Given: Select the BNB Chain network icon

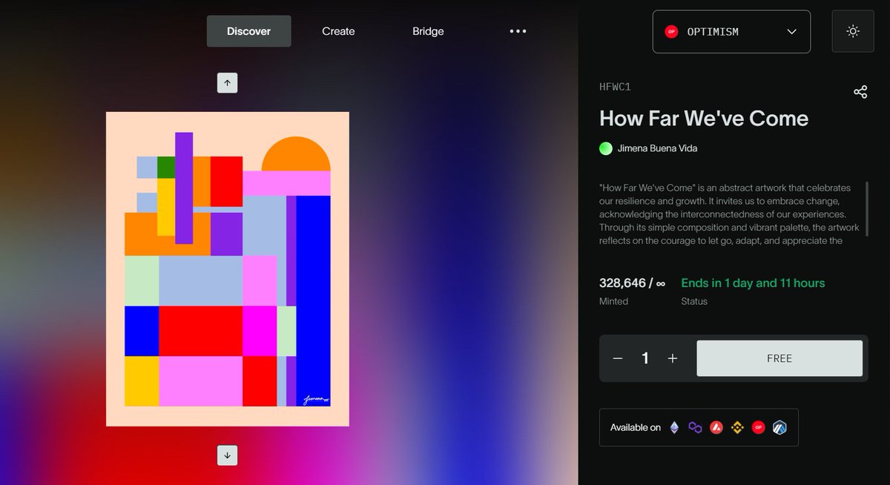Looking at the screenshot, I should 737,428.
